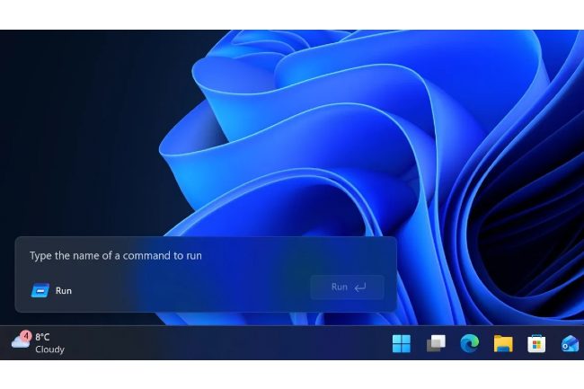Image resolution: width=584 pixels, height=389 pixels.
Task: Open File Explorer from the taskbar
Action: click(x=502, y=343)
